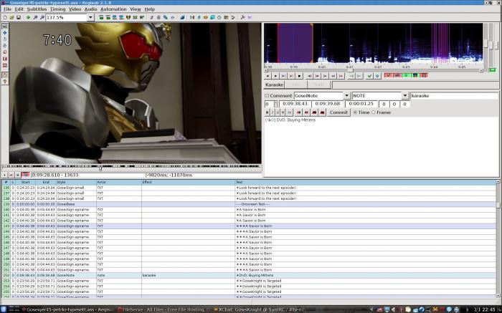Open the Styles Manager

tap(152, 17)
